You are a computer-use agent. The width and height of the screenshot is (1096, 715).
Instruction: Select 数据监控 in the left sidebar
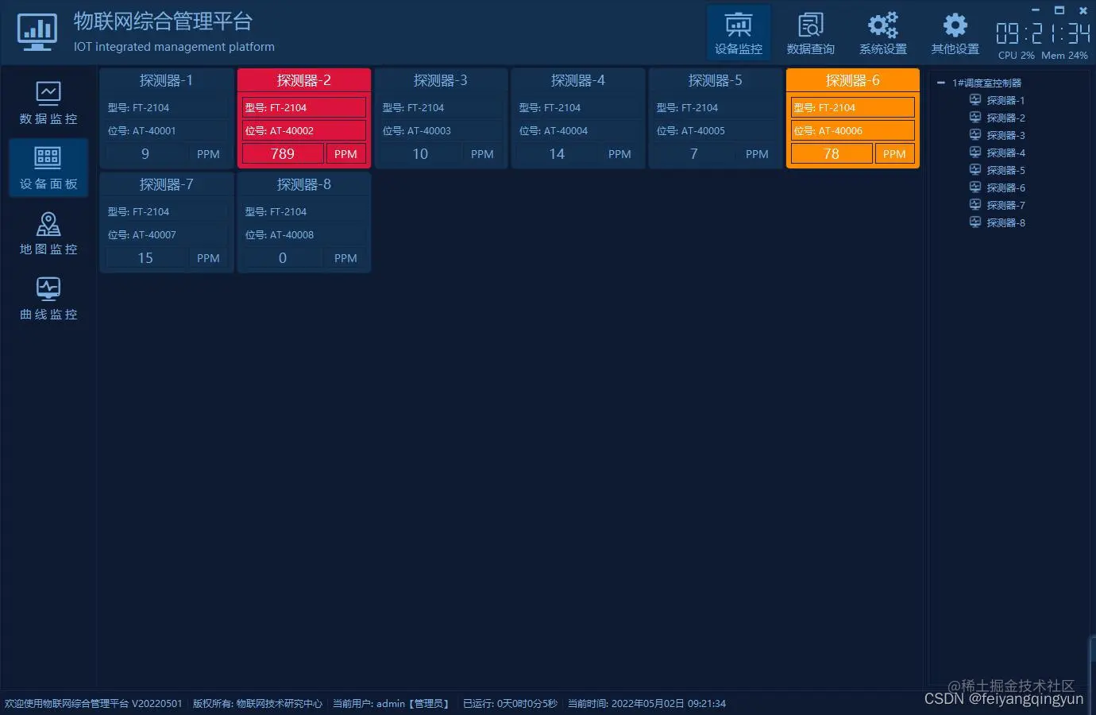point(48,102)
